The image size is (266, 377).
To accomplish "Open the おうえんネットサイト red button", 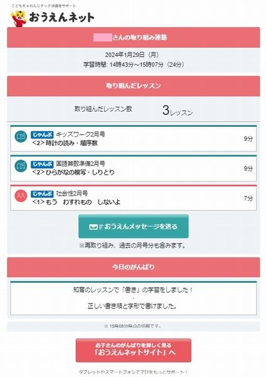I will pyautogui.click(x=134, y=351).
